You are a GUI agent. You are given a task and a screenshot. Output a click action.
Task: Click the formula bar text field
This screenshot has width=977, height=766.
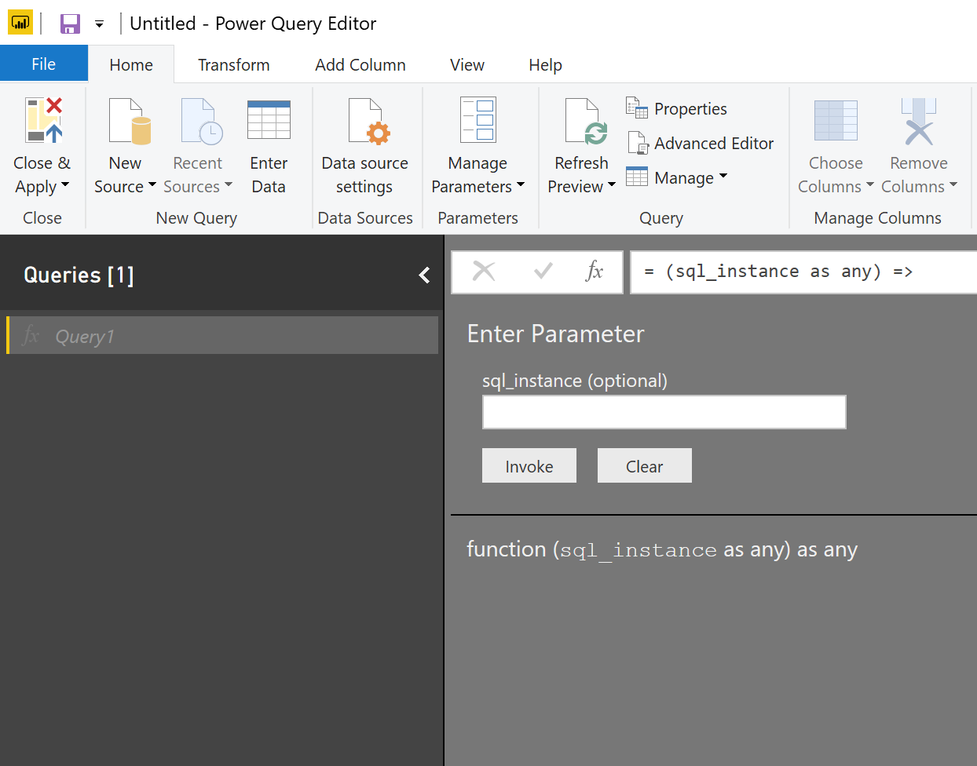pos(803,272)
